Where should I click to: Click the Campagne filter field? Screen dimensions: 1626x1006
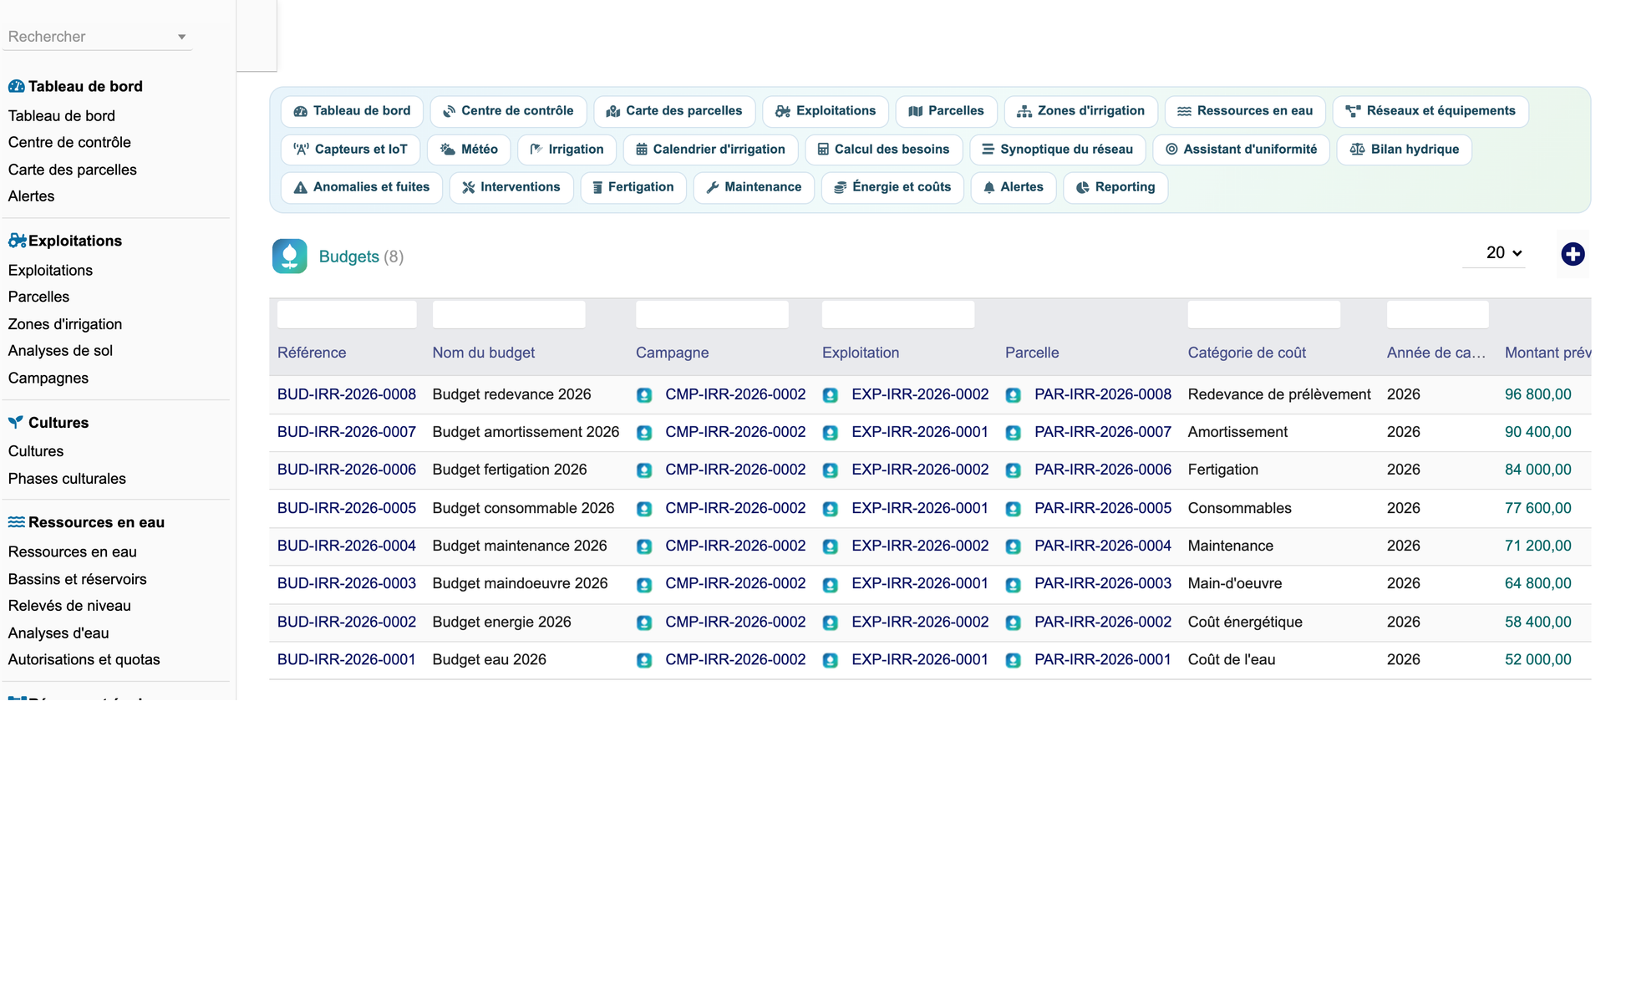click(712, 314)
